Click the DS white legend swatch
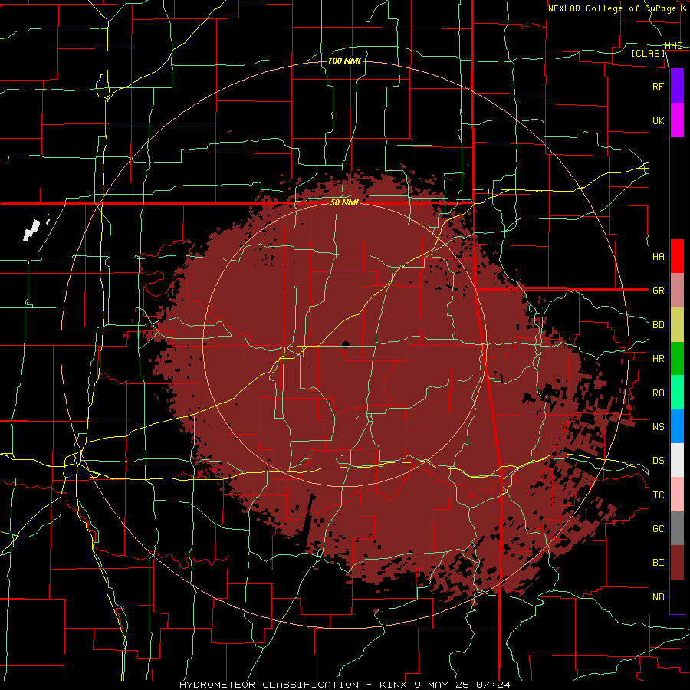Image resolution: width=690 pixels, height=690 pixels. (x=677, y=460)
